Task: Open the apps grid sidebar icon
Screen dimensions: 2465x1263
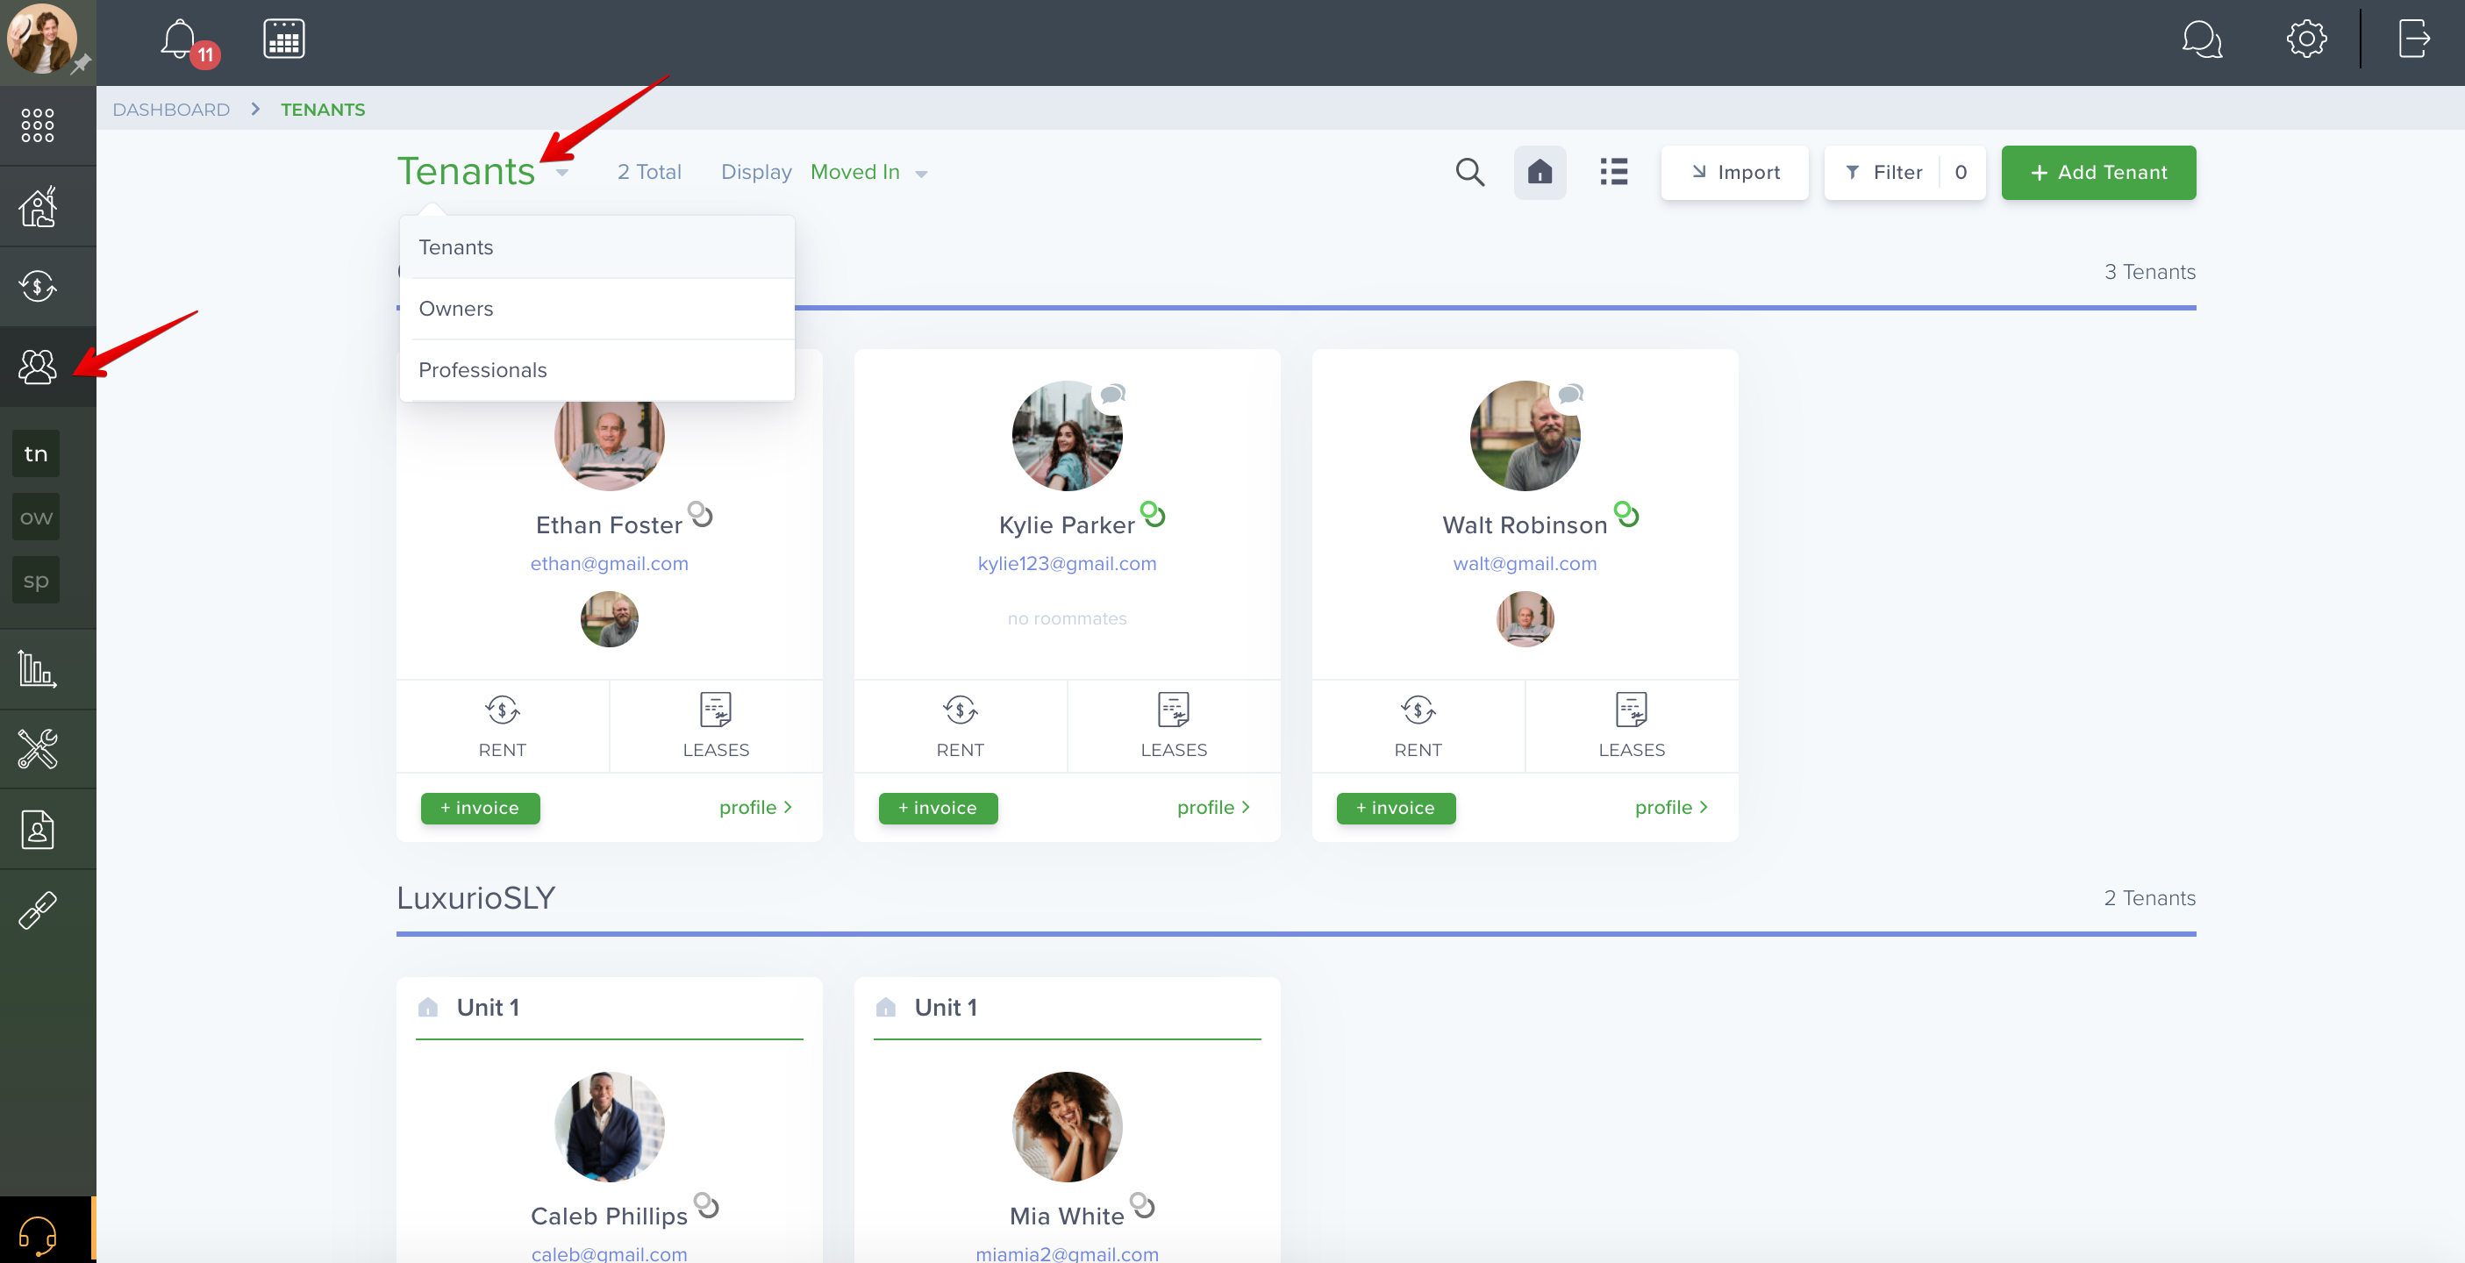Action: (38, 125)
